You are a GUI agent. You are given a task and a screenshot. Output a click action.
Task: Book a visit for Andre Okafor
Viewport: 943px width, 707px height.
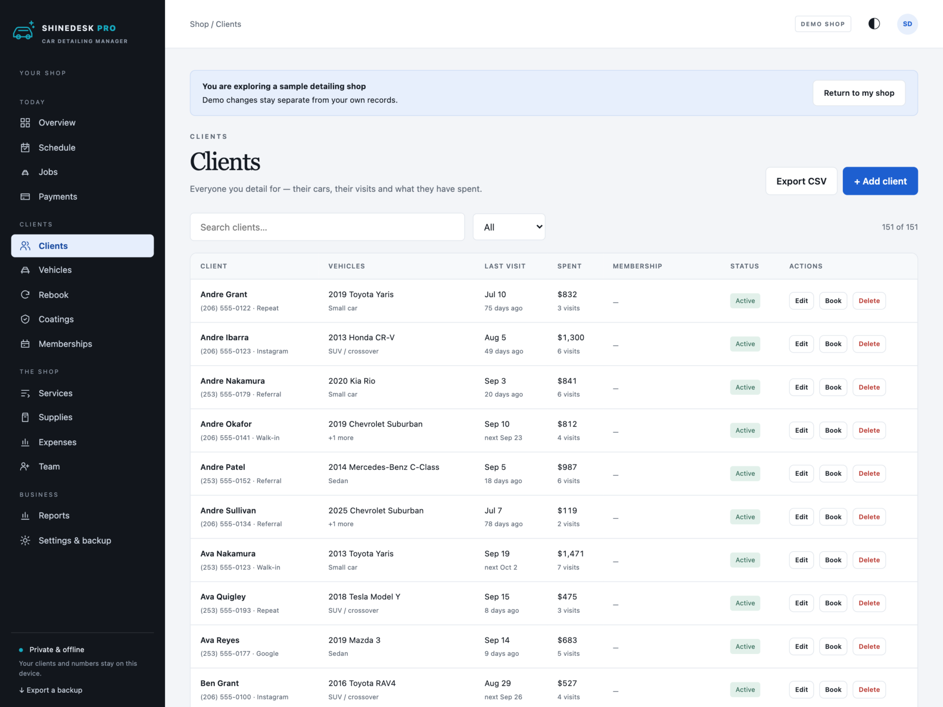pyautogui.click(x=833, y=431)
